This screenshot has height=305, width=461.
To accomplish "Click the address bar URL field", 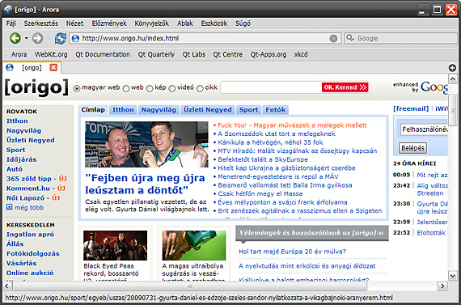I will coord(205,38).
